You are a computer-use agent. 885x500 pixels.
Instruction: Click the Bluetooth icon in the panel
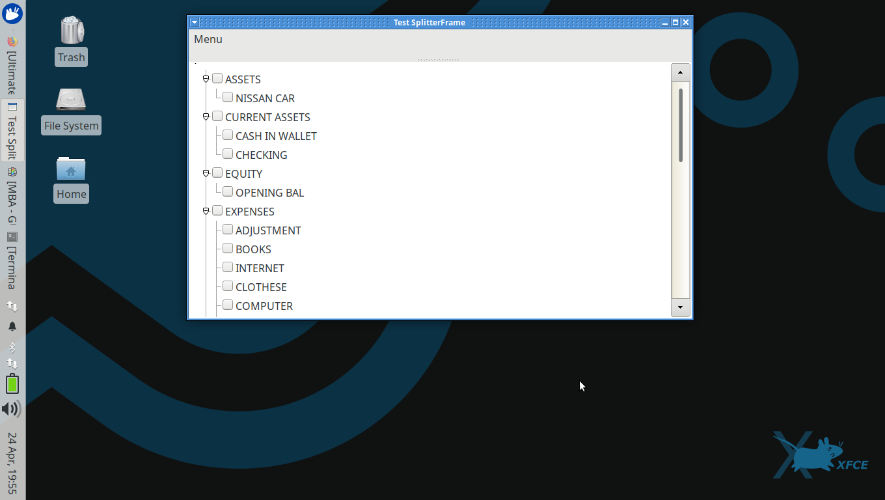coord(12,347)
